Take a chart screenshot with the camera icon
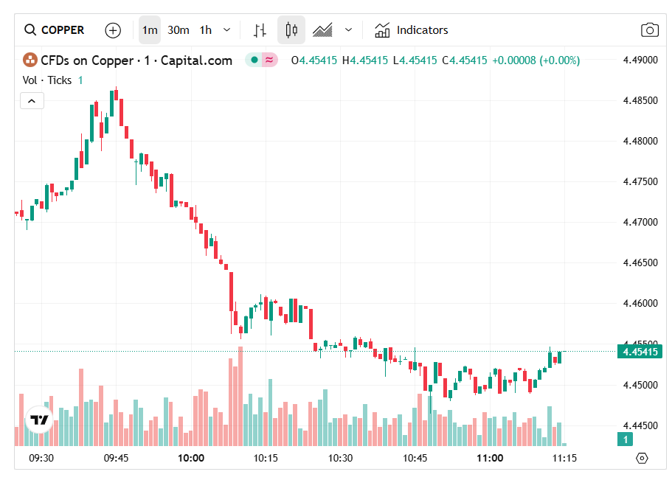Screen dimensions: 672x480 [x=650, y=30]
